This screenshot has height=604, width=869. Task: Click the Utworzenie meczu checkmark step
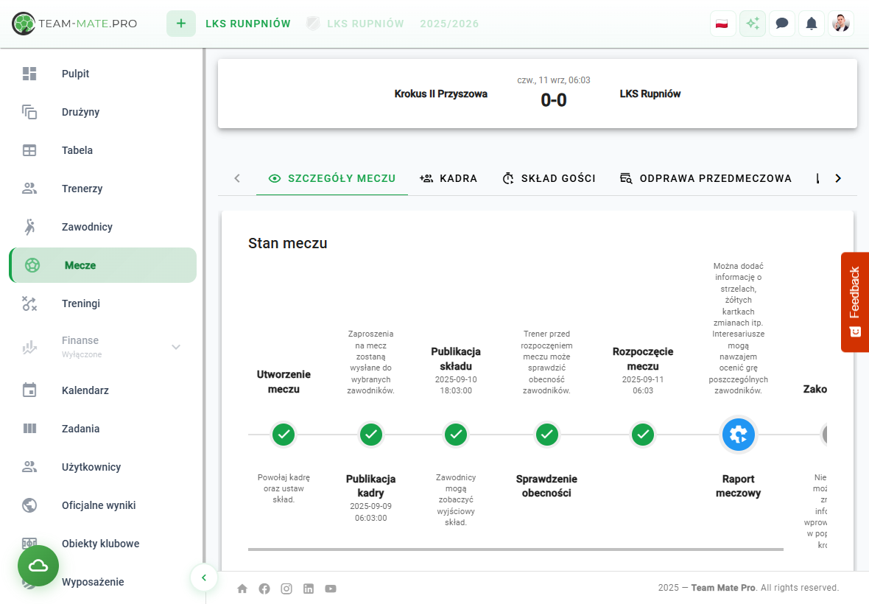[284, 435]
